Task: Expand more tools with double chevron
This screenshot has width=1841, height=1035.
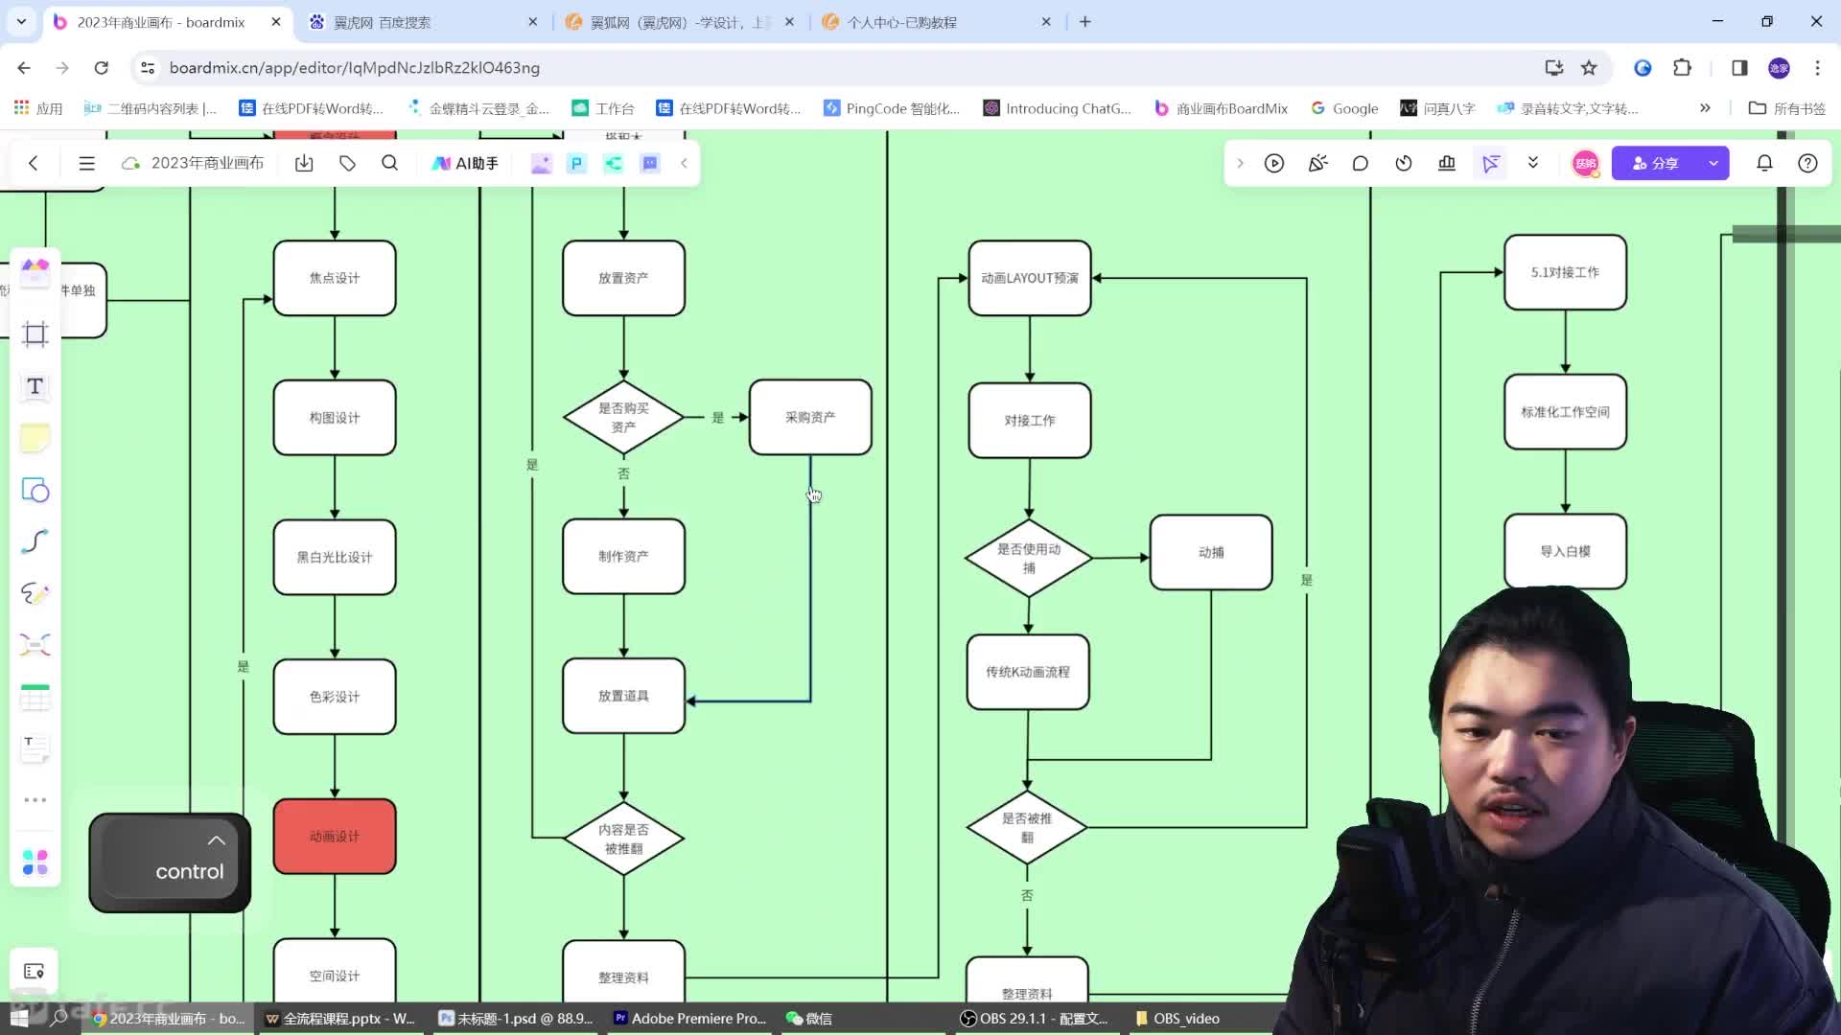Action: tap(1533, 163)
